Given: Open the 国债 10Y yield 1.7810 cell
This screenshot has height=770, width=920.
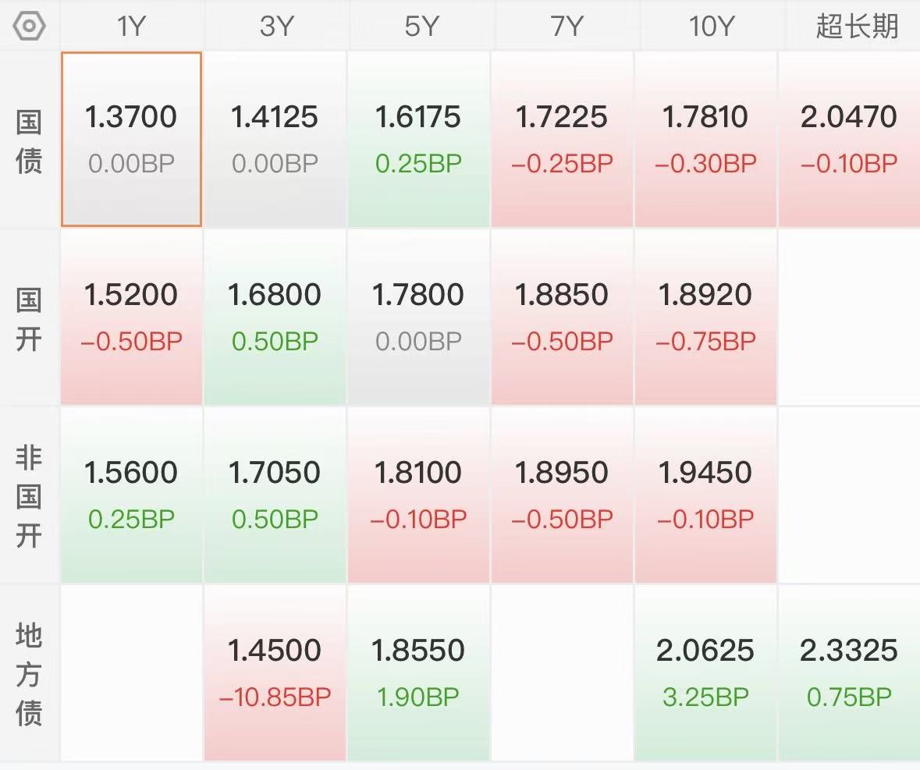Looking at the screenshot, I should click(705, 140).
